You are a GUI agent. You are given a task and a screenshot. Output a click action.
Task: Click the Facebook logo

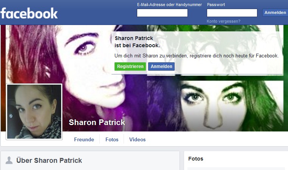pos(29,13)
